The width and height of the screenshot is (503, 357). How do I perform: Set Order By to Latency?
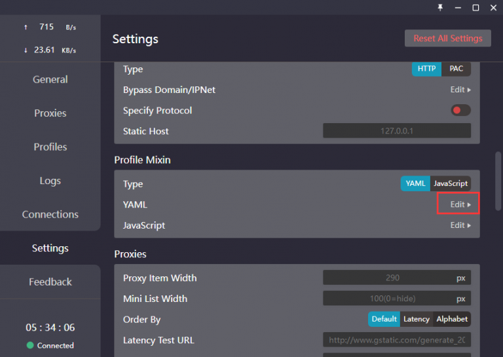coord(417,319)
